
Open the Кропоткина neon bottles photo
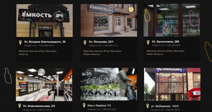[172, 20]
